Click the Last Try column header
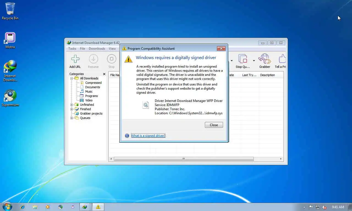Viewport: 352px width, 211px height. [249, 75]
